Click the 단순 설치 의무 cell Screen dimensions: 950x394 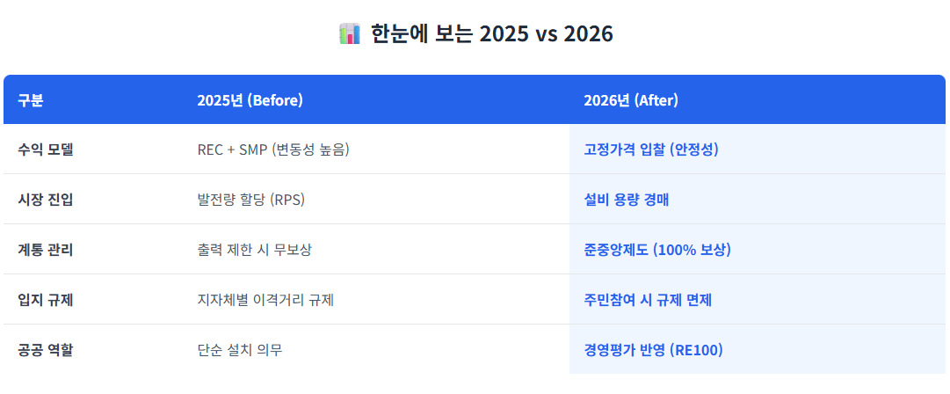[x=240, y=350]
